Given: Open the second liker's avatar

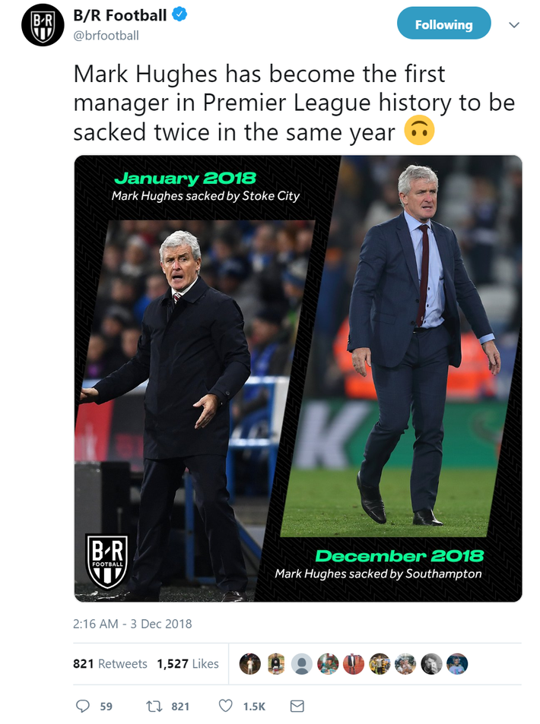Looking at the screenshot, I should (276, 664).
